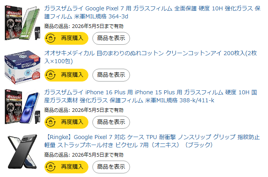Open iPhone 16 Plus glass film thumbnail
This screenshot has height=177, width=268.
[x=22, y=107]
